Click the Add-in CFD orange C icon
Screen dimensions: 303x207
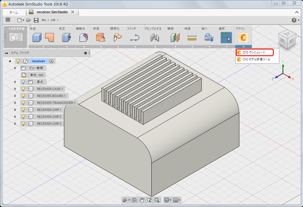[243, 38]
